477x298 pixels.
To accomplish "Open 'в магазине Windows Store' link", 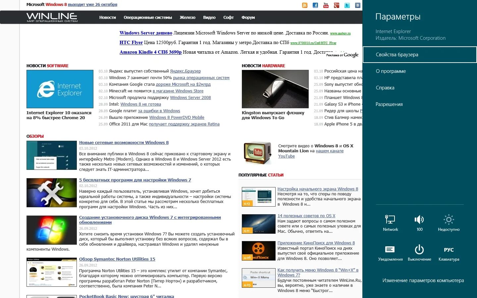I will click(x=178, y=91).
